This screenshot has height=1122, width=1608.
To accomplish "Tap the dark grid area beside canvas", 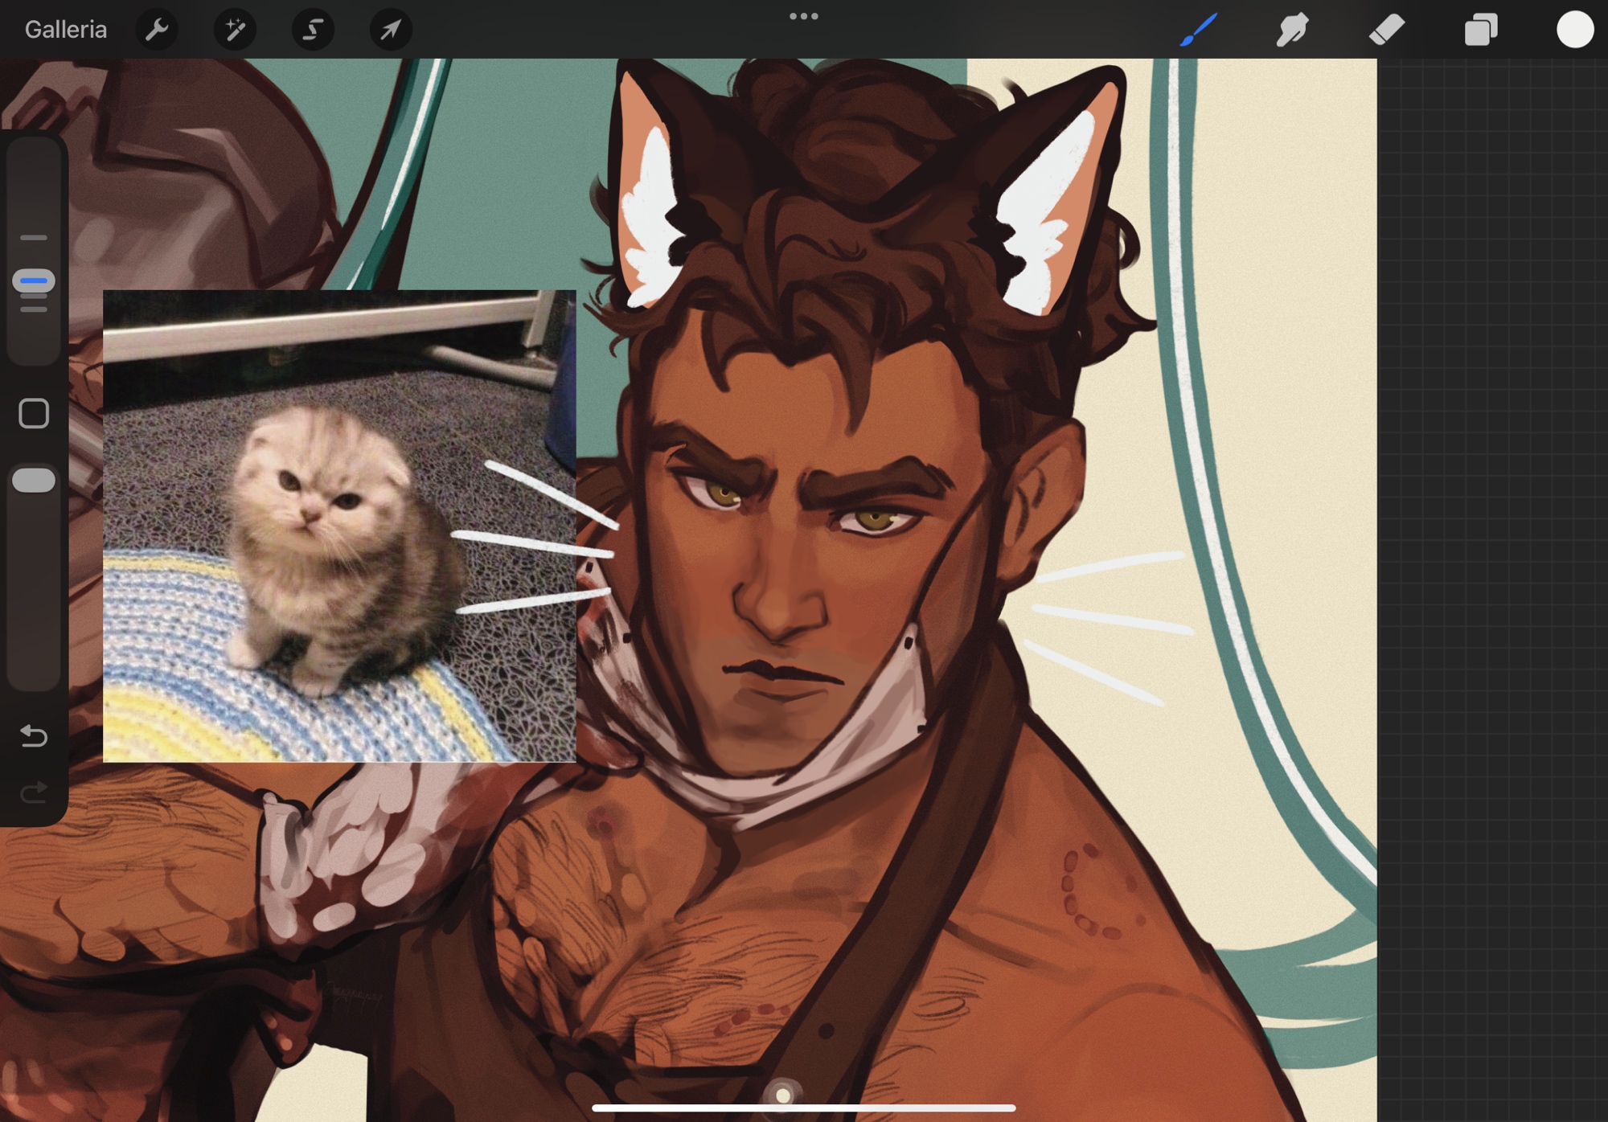I will [1492, 563].
